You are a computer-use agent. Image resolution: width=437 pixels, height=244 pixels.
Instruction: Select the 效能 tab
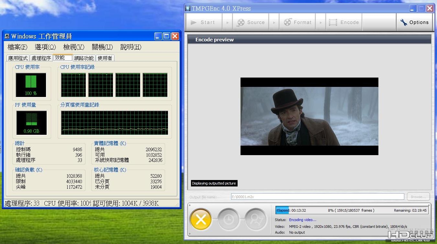point(62,58)
